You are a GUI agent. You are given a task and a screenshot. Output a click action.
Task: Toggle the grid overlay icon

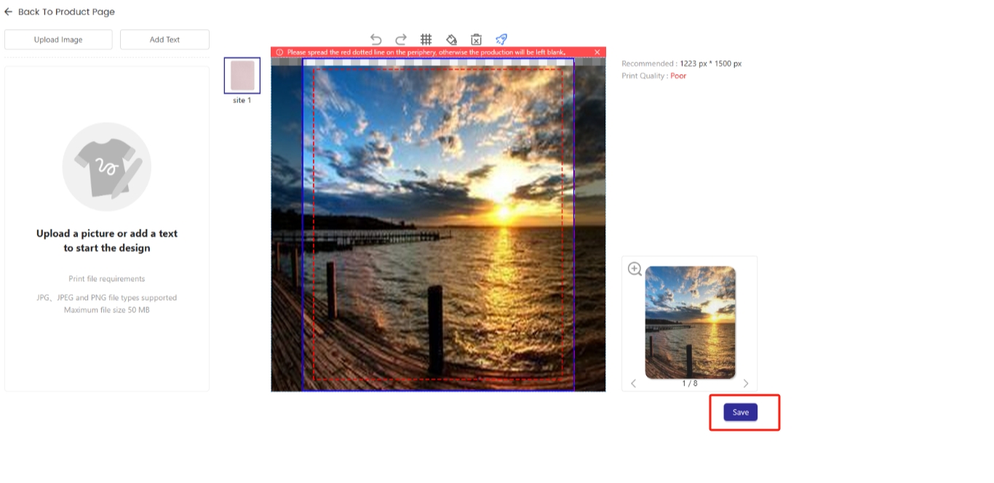(426, 39)
